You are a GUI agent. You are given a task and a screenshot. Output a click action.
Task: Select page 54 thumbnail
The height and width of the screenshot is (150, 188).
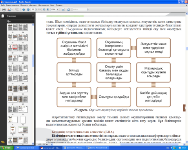tap(23, 27)
